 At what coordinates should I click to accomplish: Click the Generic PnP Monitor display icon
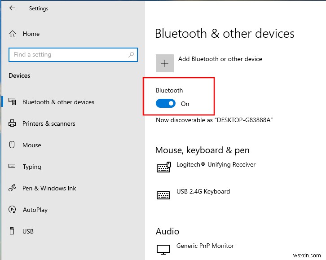click(x=163, y=249)
